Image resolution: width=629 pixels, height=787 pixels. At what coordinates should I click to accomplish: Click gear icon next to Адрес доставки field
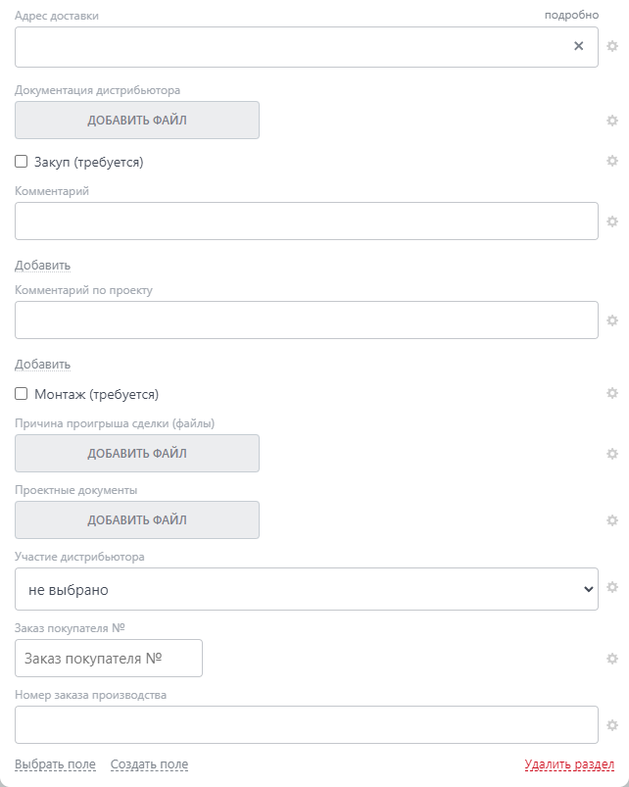(612, 46)
